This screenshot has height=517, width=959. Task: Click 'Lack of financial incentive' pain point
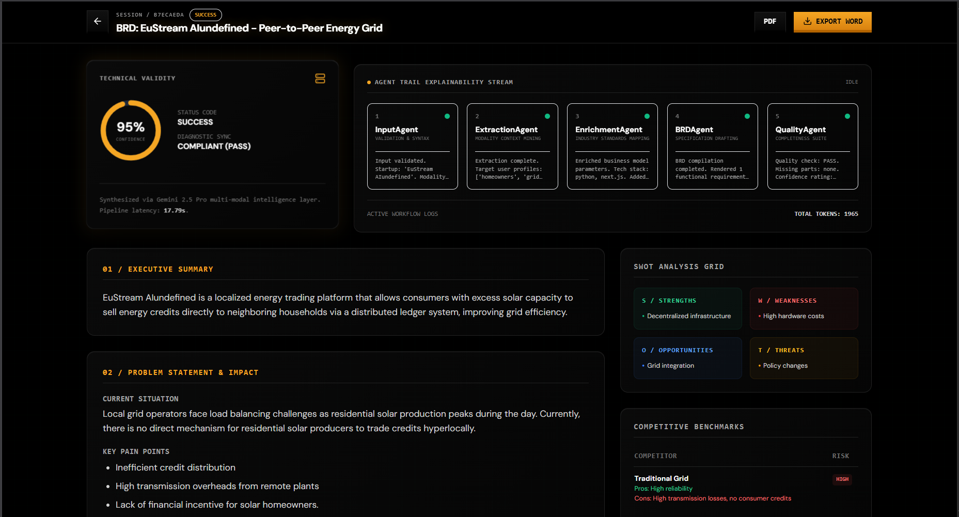click(217, 505)
